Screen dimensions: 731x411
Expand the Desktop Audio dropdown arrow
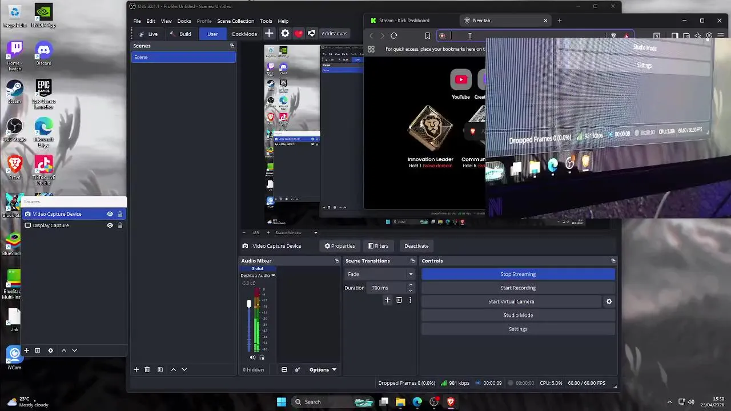[273, 276]
